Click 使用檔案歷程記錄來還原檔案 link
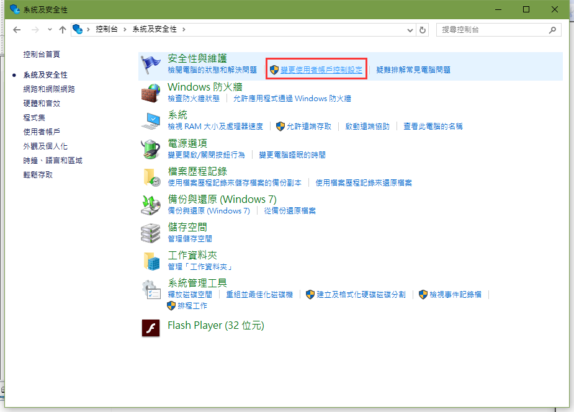 [364, 182]
